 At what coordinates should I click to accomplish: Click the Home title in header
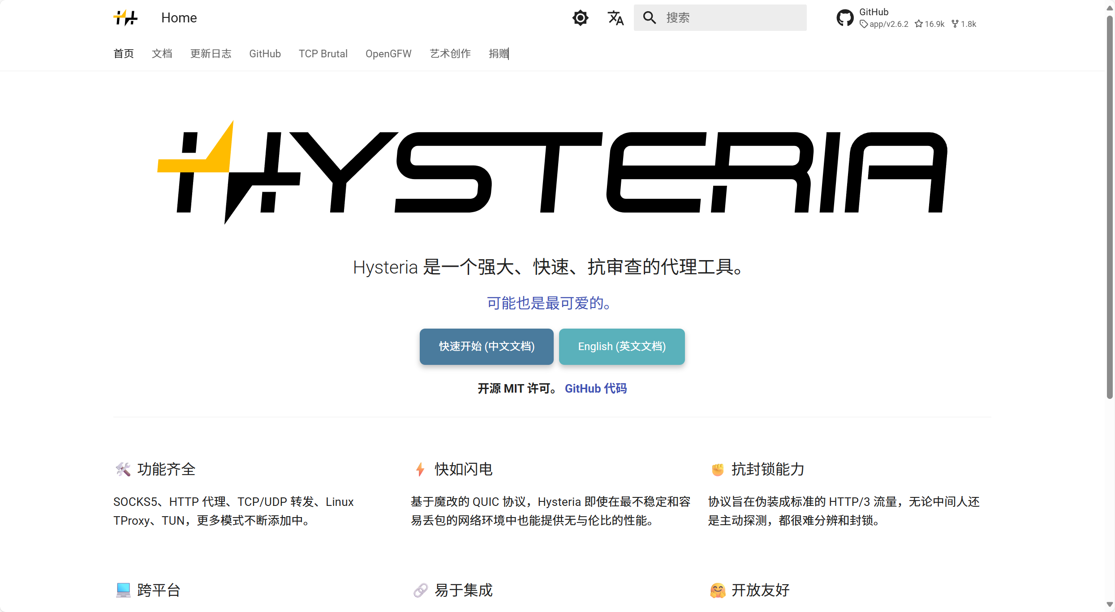179,18
